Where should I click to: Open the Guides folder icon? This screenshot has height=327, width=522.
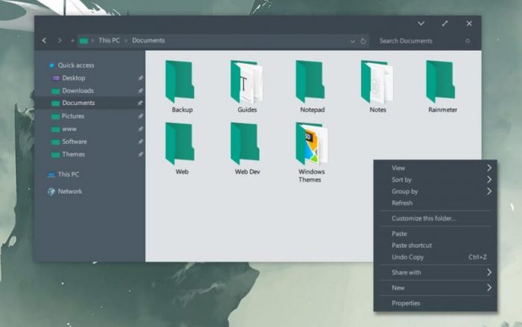246,81
